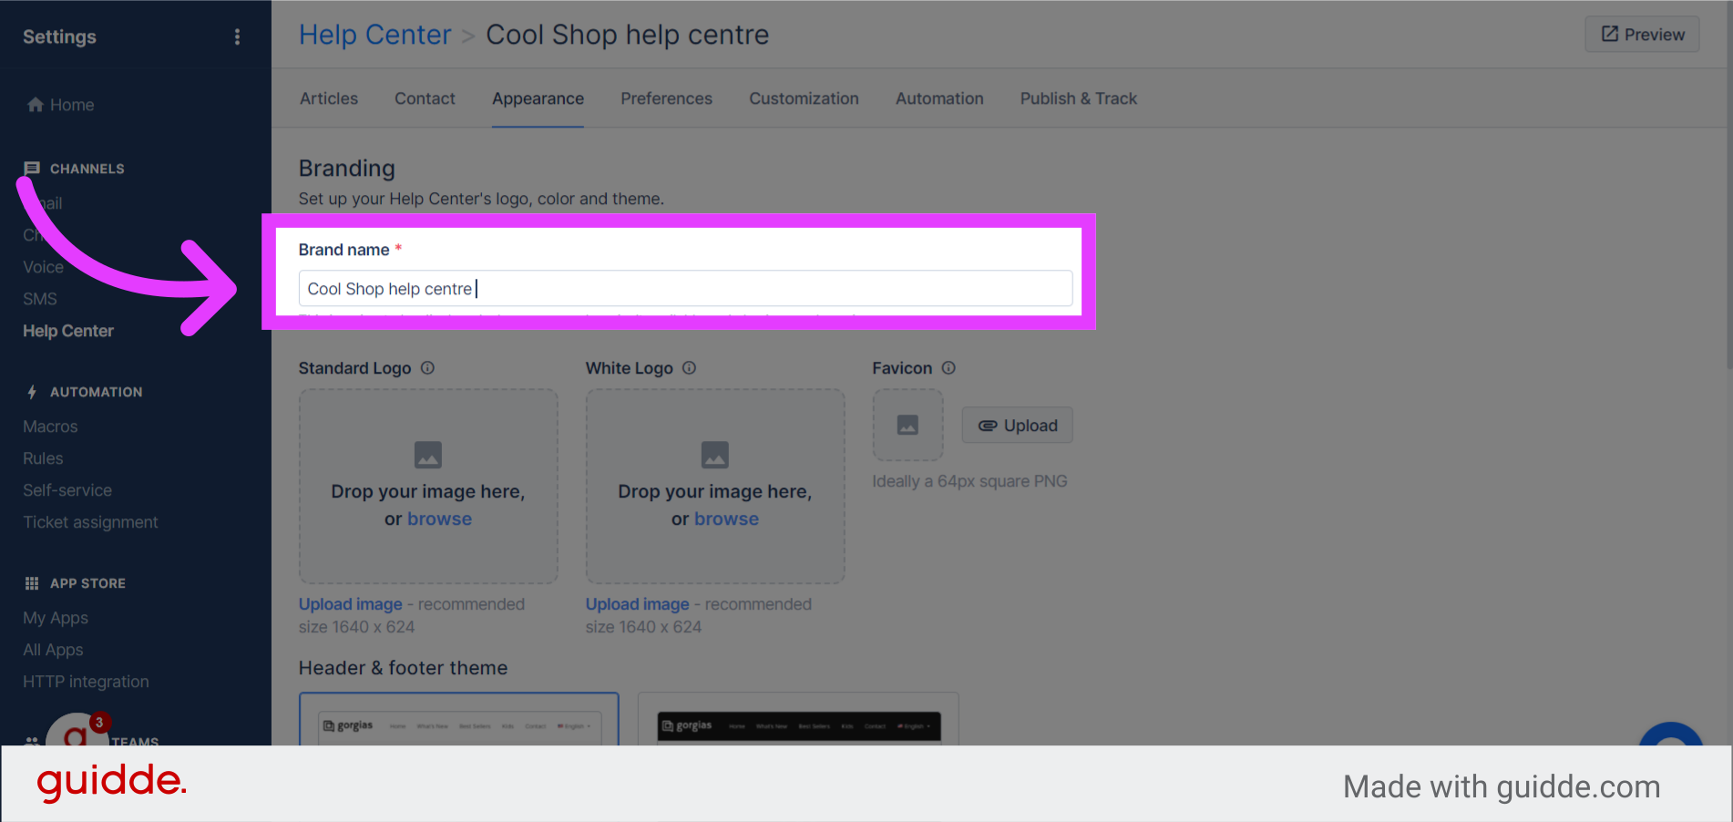Click image icon in Standard Logo dropzone
Viewport: 1733px width, 822px height.
point(428,455)
